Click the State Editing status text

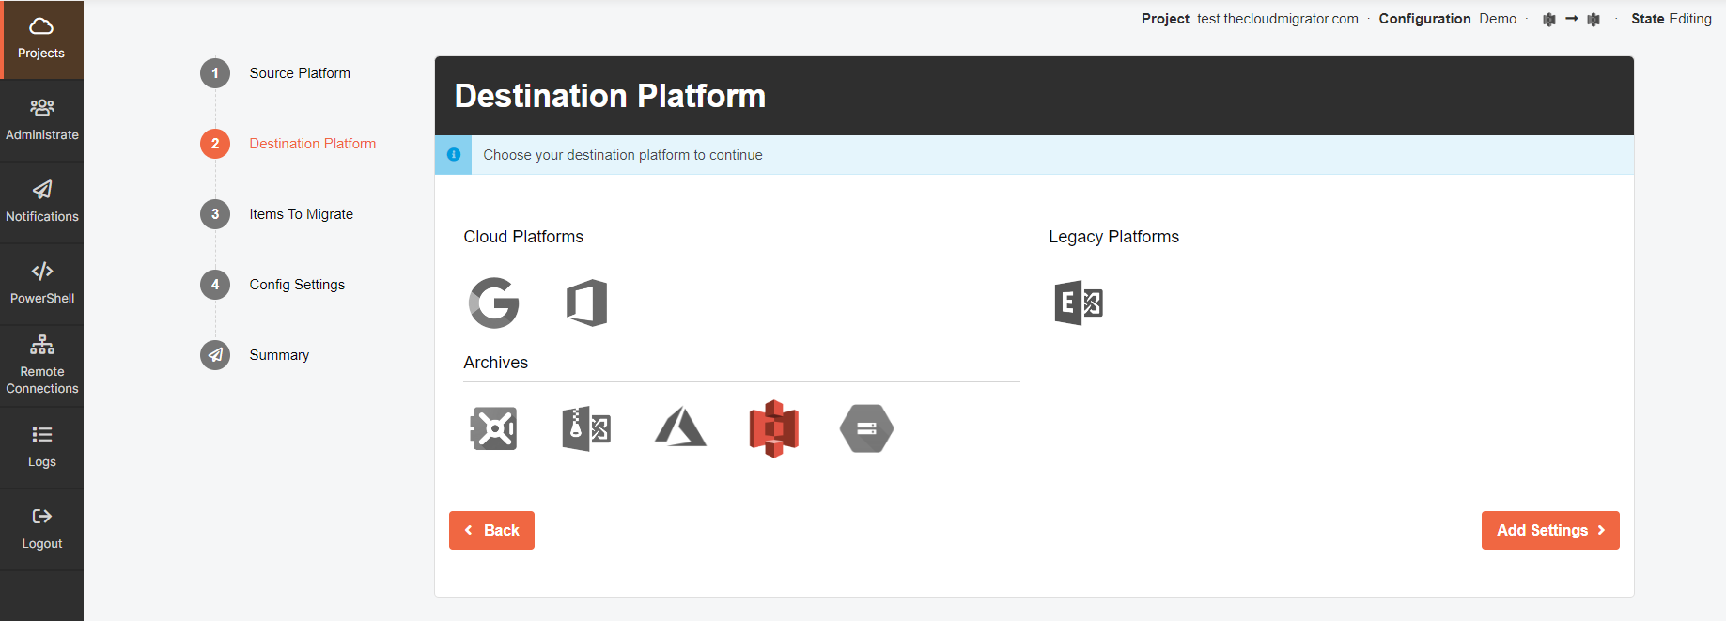(1672, 19)
